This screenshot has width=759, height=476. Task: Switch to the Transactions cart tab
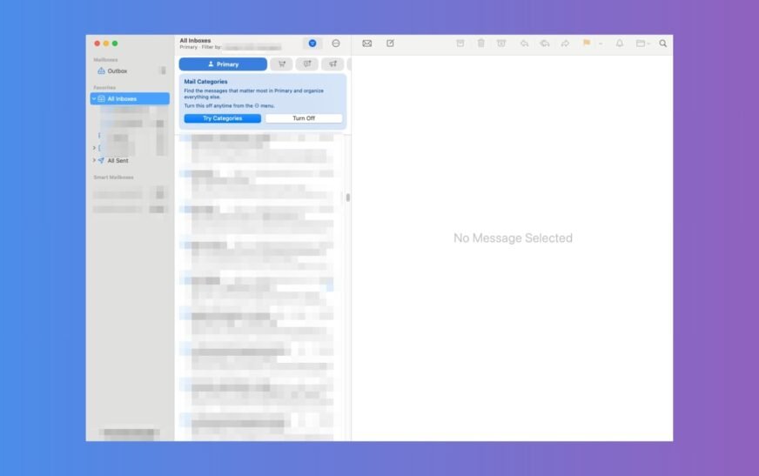(x=281, y=64)
